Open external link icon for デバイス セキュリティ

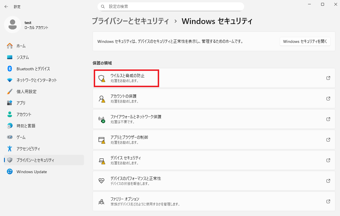pyautogui.click(x=328, y=160)
